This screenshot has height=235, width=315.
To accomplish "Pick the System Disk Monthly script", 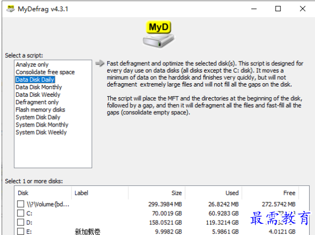I will coord(42,125).
